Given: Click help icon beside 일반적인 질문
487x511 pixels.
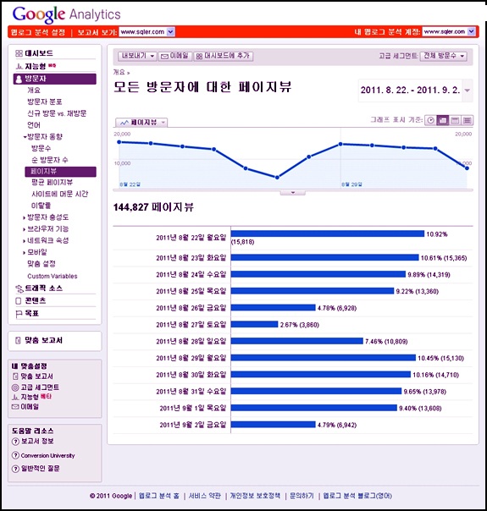Looking at the screenshot, I should pos(15,469).
